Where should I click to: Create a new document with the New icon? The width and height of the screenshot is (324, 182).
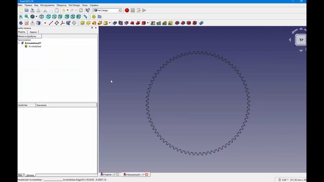[x=21, y=10]
